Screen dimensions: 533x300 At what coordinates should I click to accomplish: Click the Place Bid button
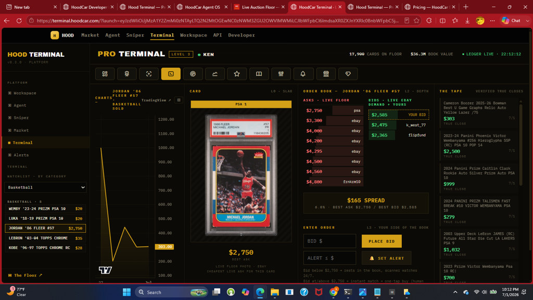coord(382,241)
